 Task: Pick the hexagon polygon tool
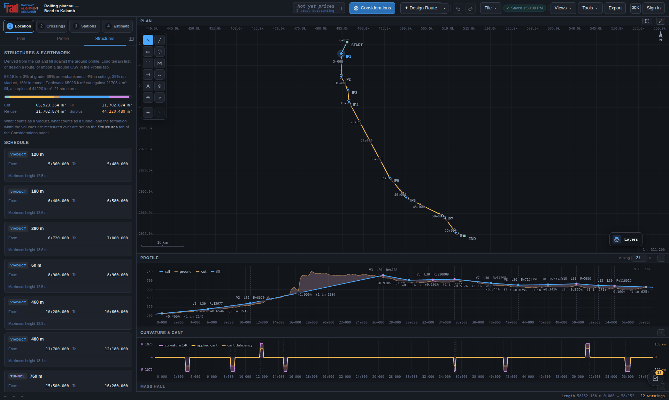[x=160, y=52]
